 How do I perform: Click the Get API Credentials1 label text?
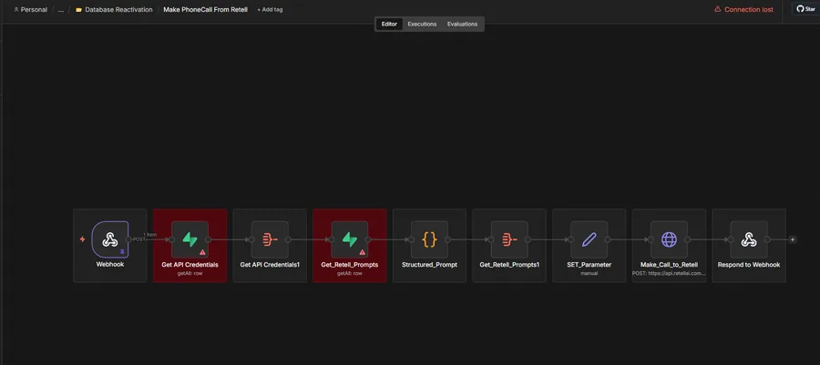(x=270, y=265)
